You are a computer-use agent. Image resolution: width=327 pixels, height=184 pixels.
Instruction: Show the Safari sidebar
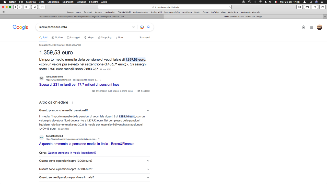point(27,7)
